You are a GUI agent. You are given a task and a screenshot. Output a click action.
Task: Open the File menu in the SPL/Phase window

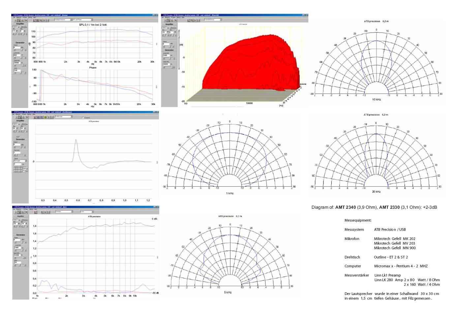(x=14, y=17)
